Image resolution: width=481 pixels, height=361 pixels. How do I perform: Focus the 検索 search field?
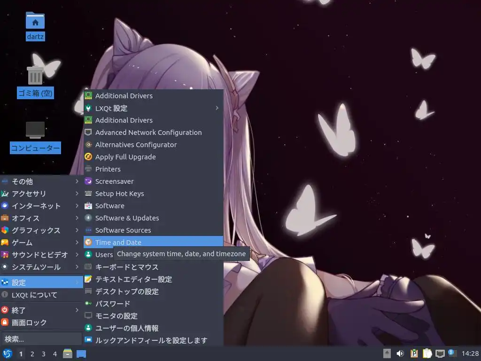(41, 339)
